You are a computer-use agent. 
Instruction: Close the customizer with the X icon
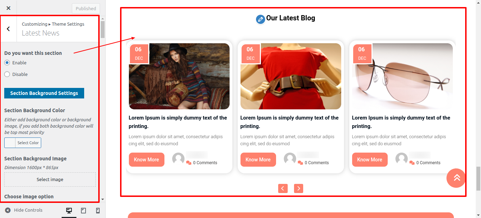[x=8, y=8]
